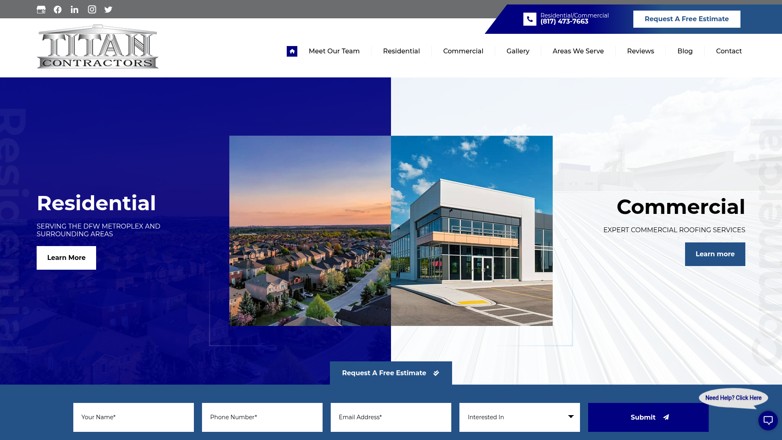Open the live chat bubble icon
This screenshot has height=440, width=782.
click(x=768, y=420)
